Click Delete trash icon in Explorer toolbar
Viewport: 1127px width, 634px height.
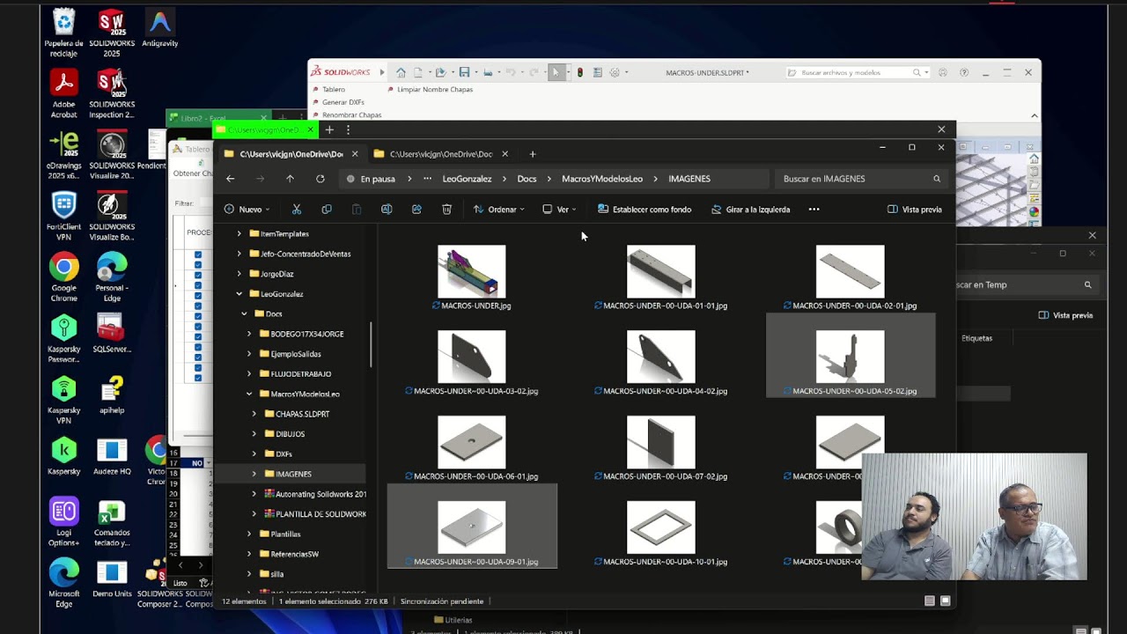446,210
